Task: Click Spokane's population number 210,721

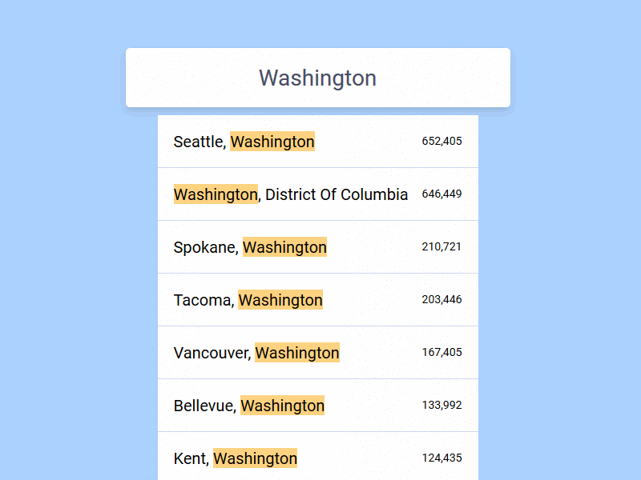Action: coord(441,247)
